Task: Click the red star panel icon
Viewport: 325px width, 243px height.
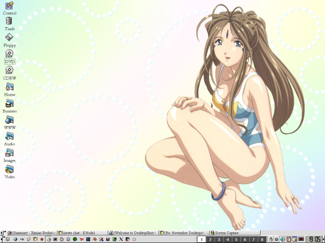Action: tap(42, 239)
